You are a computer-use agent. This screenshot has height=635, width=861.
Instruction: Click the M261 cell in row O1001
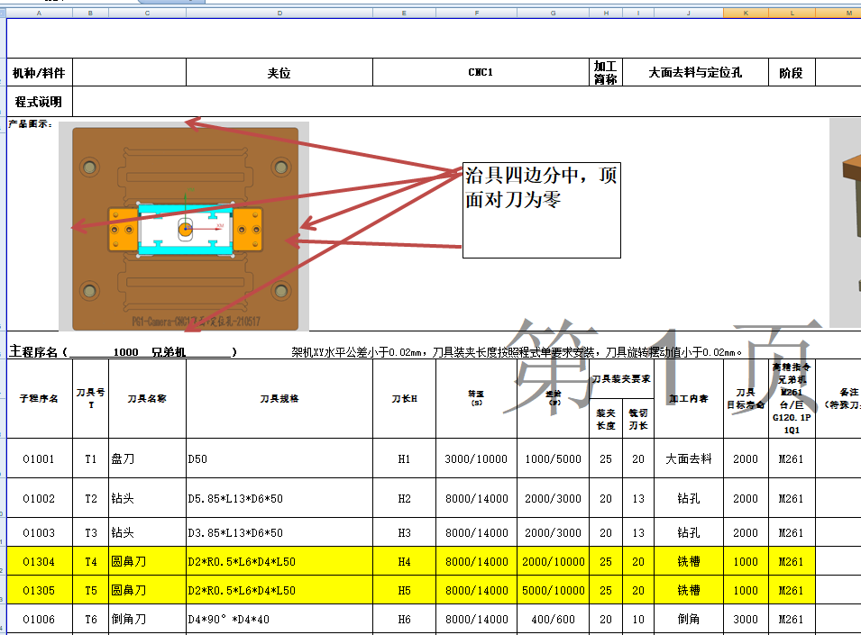(x=792, y=458)
